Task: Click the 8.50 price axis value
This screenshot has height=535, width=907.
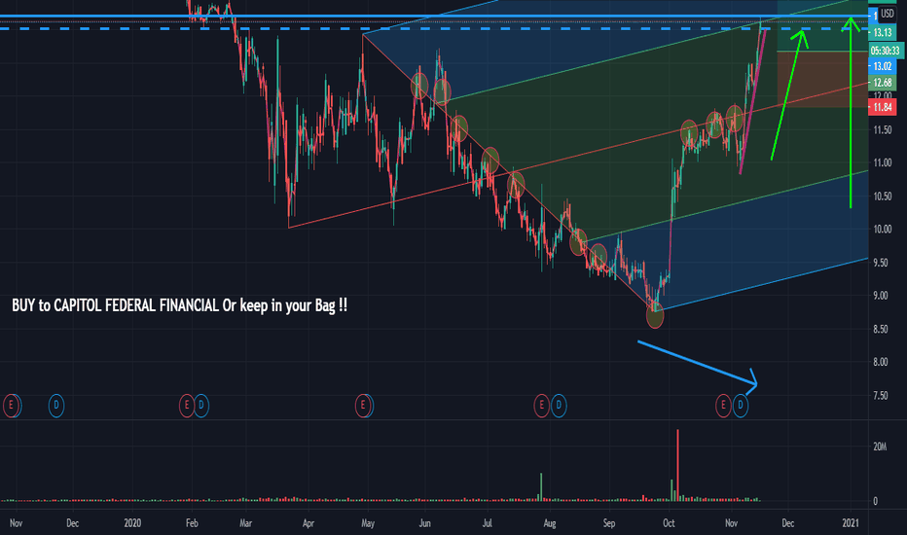Action: (x=881, y=329)
